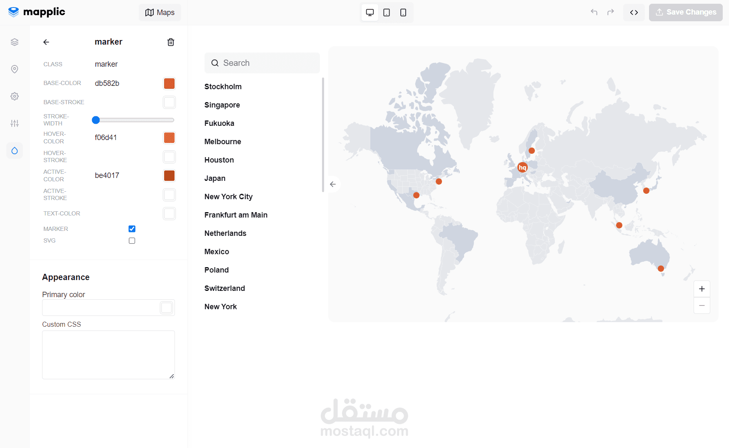729x448 pixels.
Task: Open the empty active-stroke swatch
Action: click(x=169, y=195)
